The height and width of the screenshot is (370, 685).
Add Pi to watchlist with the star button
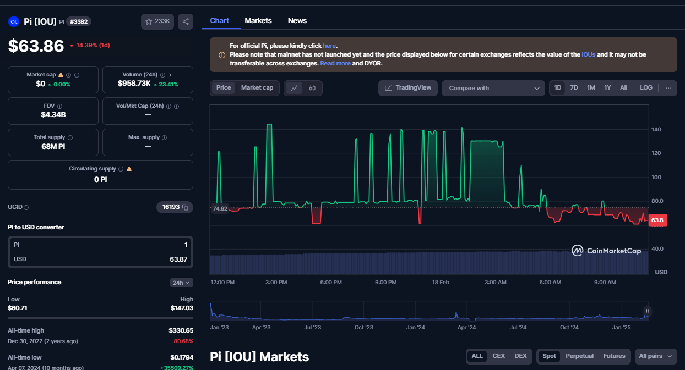[x=157, y=21]
